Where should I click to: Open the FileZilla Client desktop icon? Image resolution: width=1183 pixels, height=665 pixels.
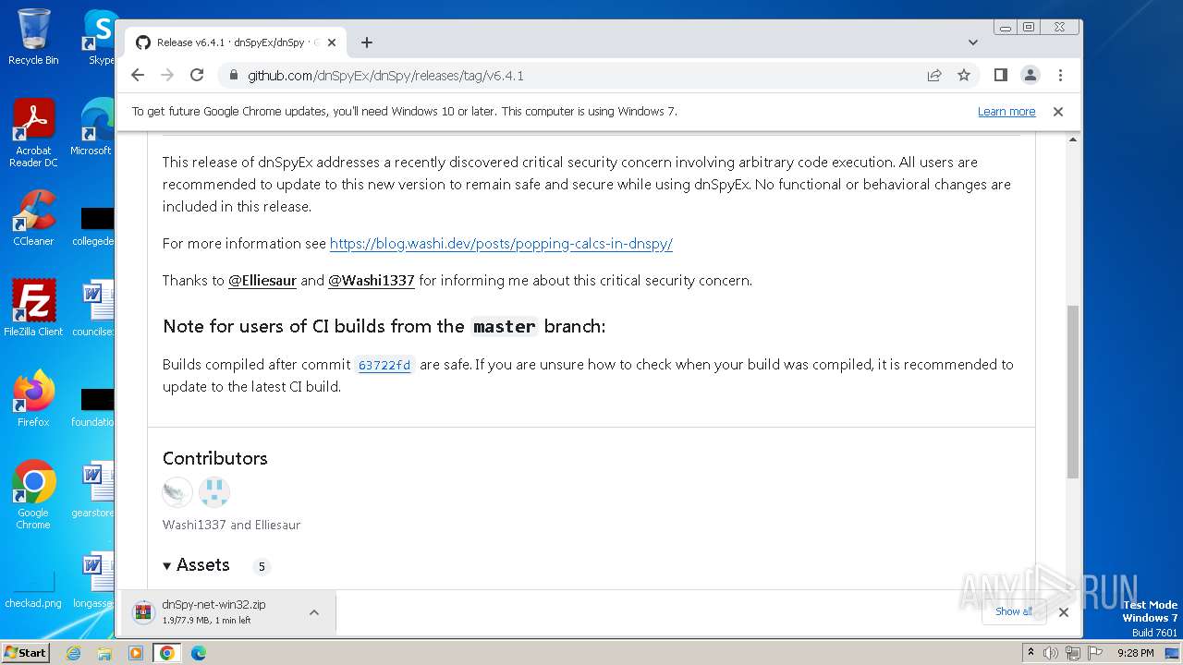pyautogui.click(x=33, y=308)
